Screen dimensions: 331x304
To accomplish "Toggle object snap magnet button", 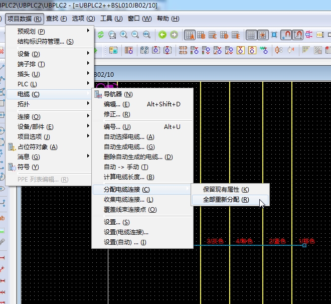I will coord(286,35).
